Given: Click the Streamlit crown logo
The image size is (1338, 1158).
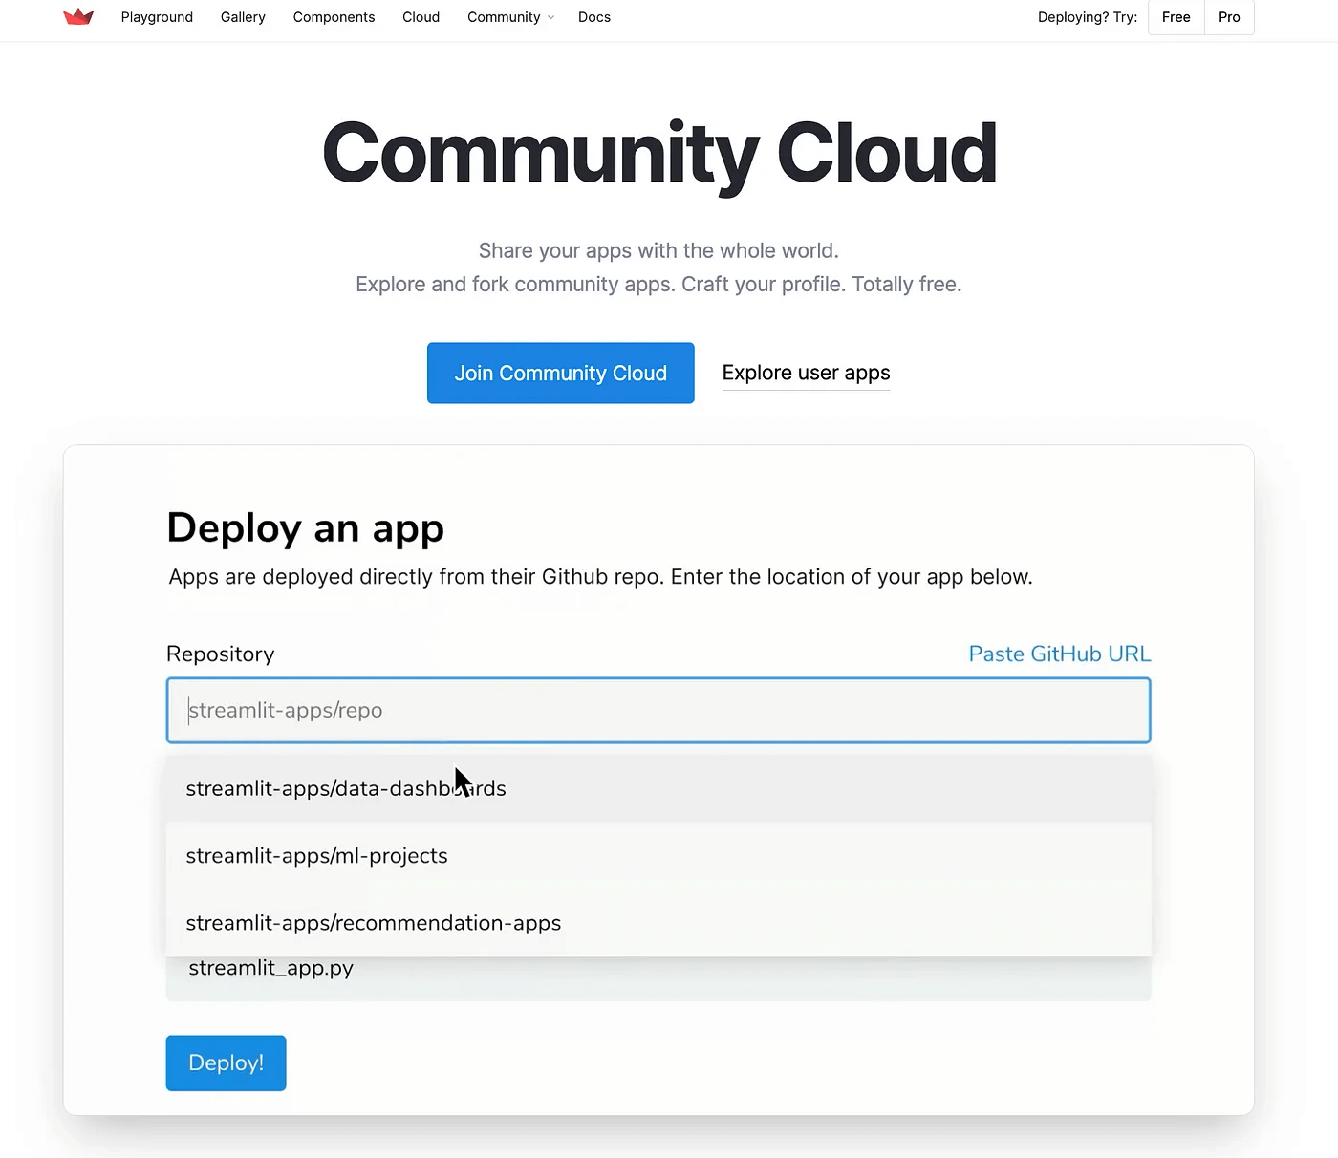Looking at the screenshot, I should tap(78, 17).
